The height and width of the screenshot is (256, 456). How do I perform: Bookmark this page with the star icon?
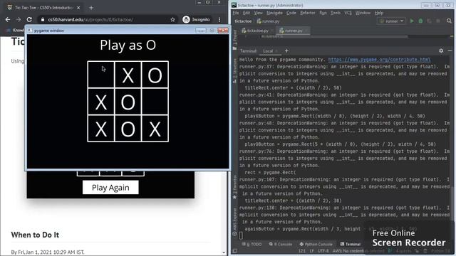[172, 19]
